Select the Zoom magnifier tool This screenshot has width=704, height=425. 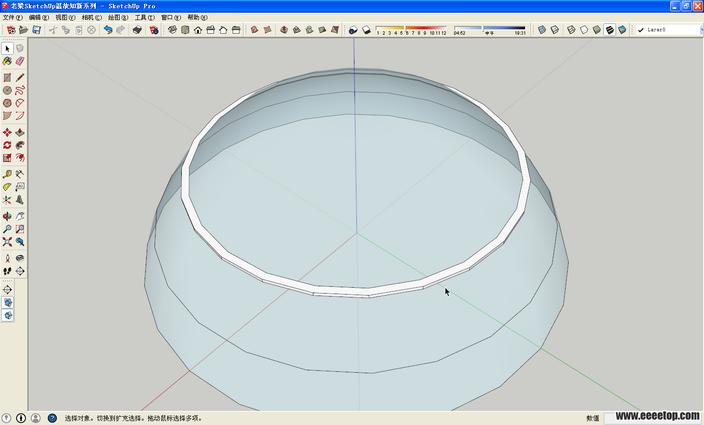(7, 229)
